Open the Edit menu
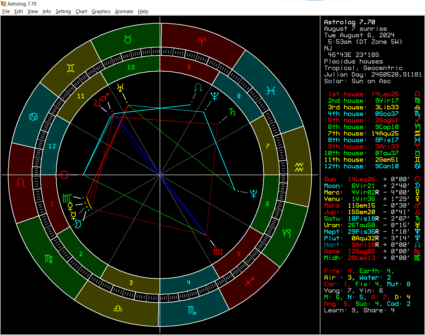 click(x=19, y=11)
